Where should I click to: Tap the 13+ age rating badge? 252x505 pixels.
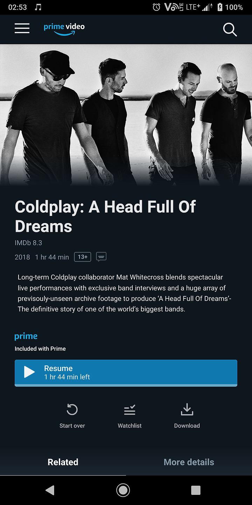pos(83,257)
